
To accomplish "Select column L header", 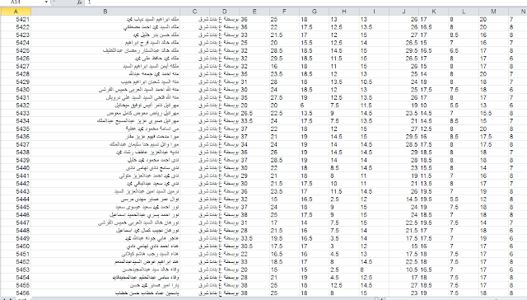I will tap(464, 12).
